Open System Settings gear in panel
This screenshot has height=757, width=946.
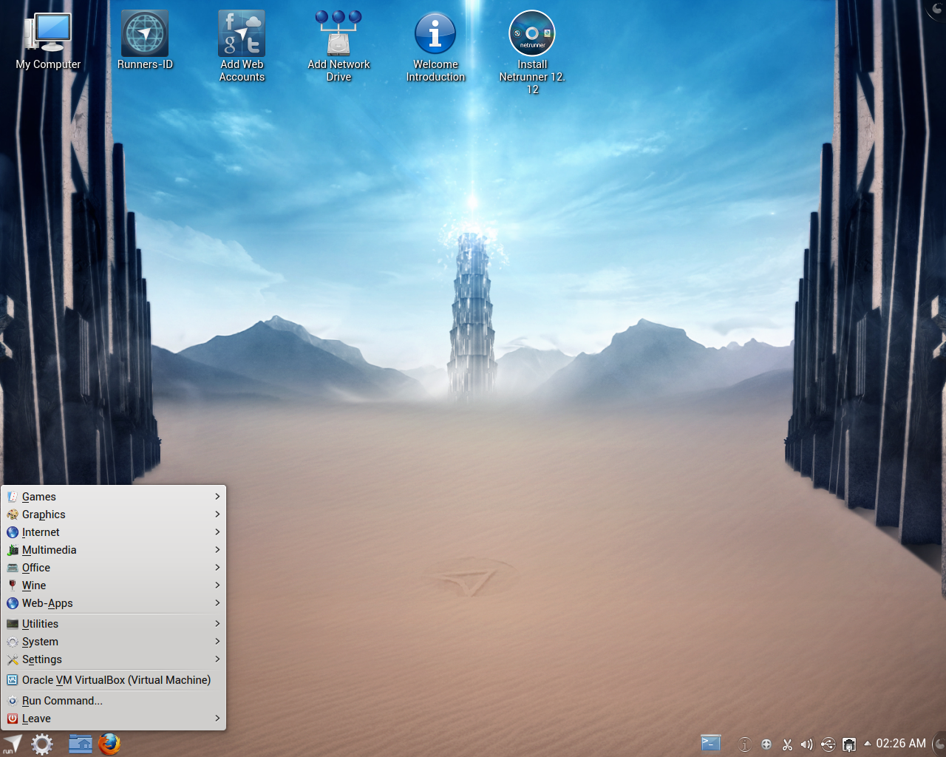[x=42, y=744]
